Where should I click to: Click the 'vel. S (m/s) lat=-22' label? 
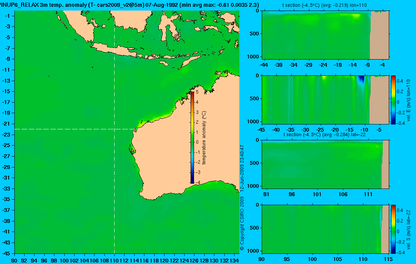408,229
